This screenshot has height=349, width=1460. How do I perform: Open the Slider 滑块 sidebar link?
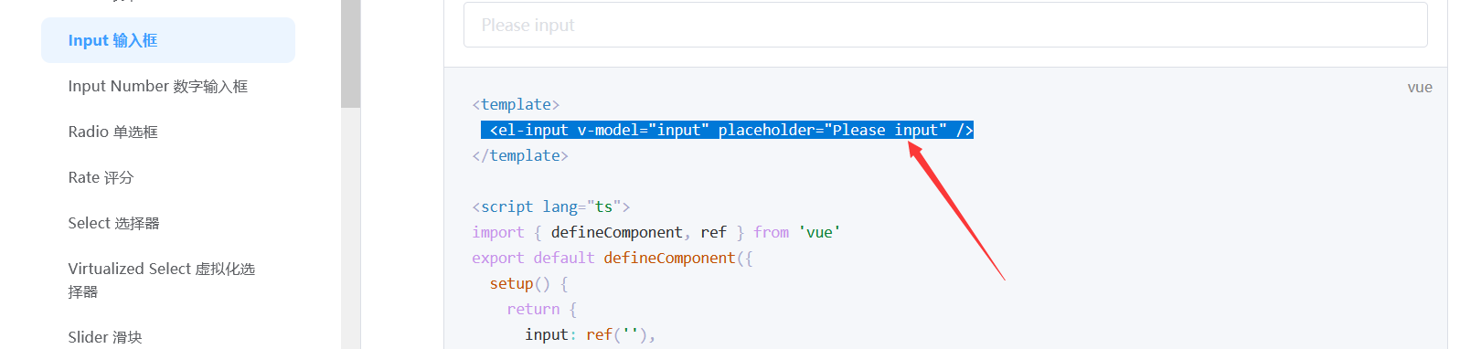(105, 337)
